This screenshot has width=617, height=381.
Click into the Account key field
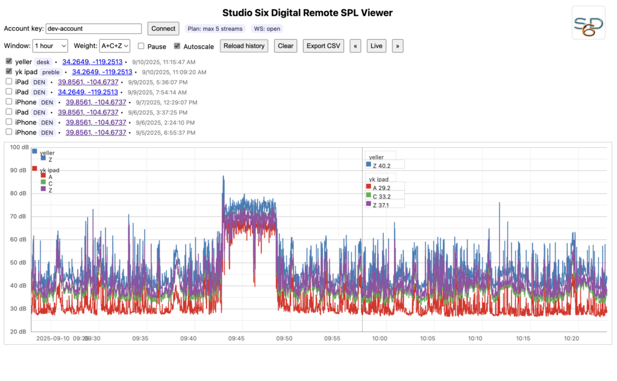coord(93,29)
